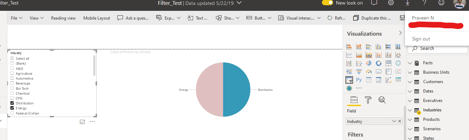Collapse the Visualizations pane chevron
The image size is (469, 140).
(x=400, y=33)
